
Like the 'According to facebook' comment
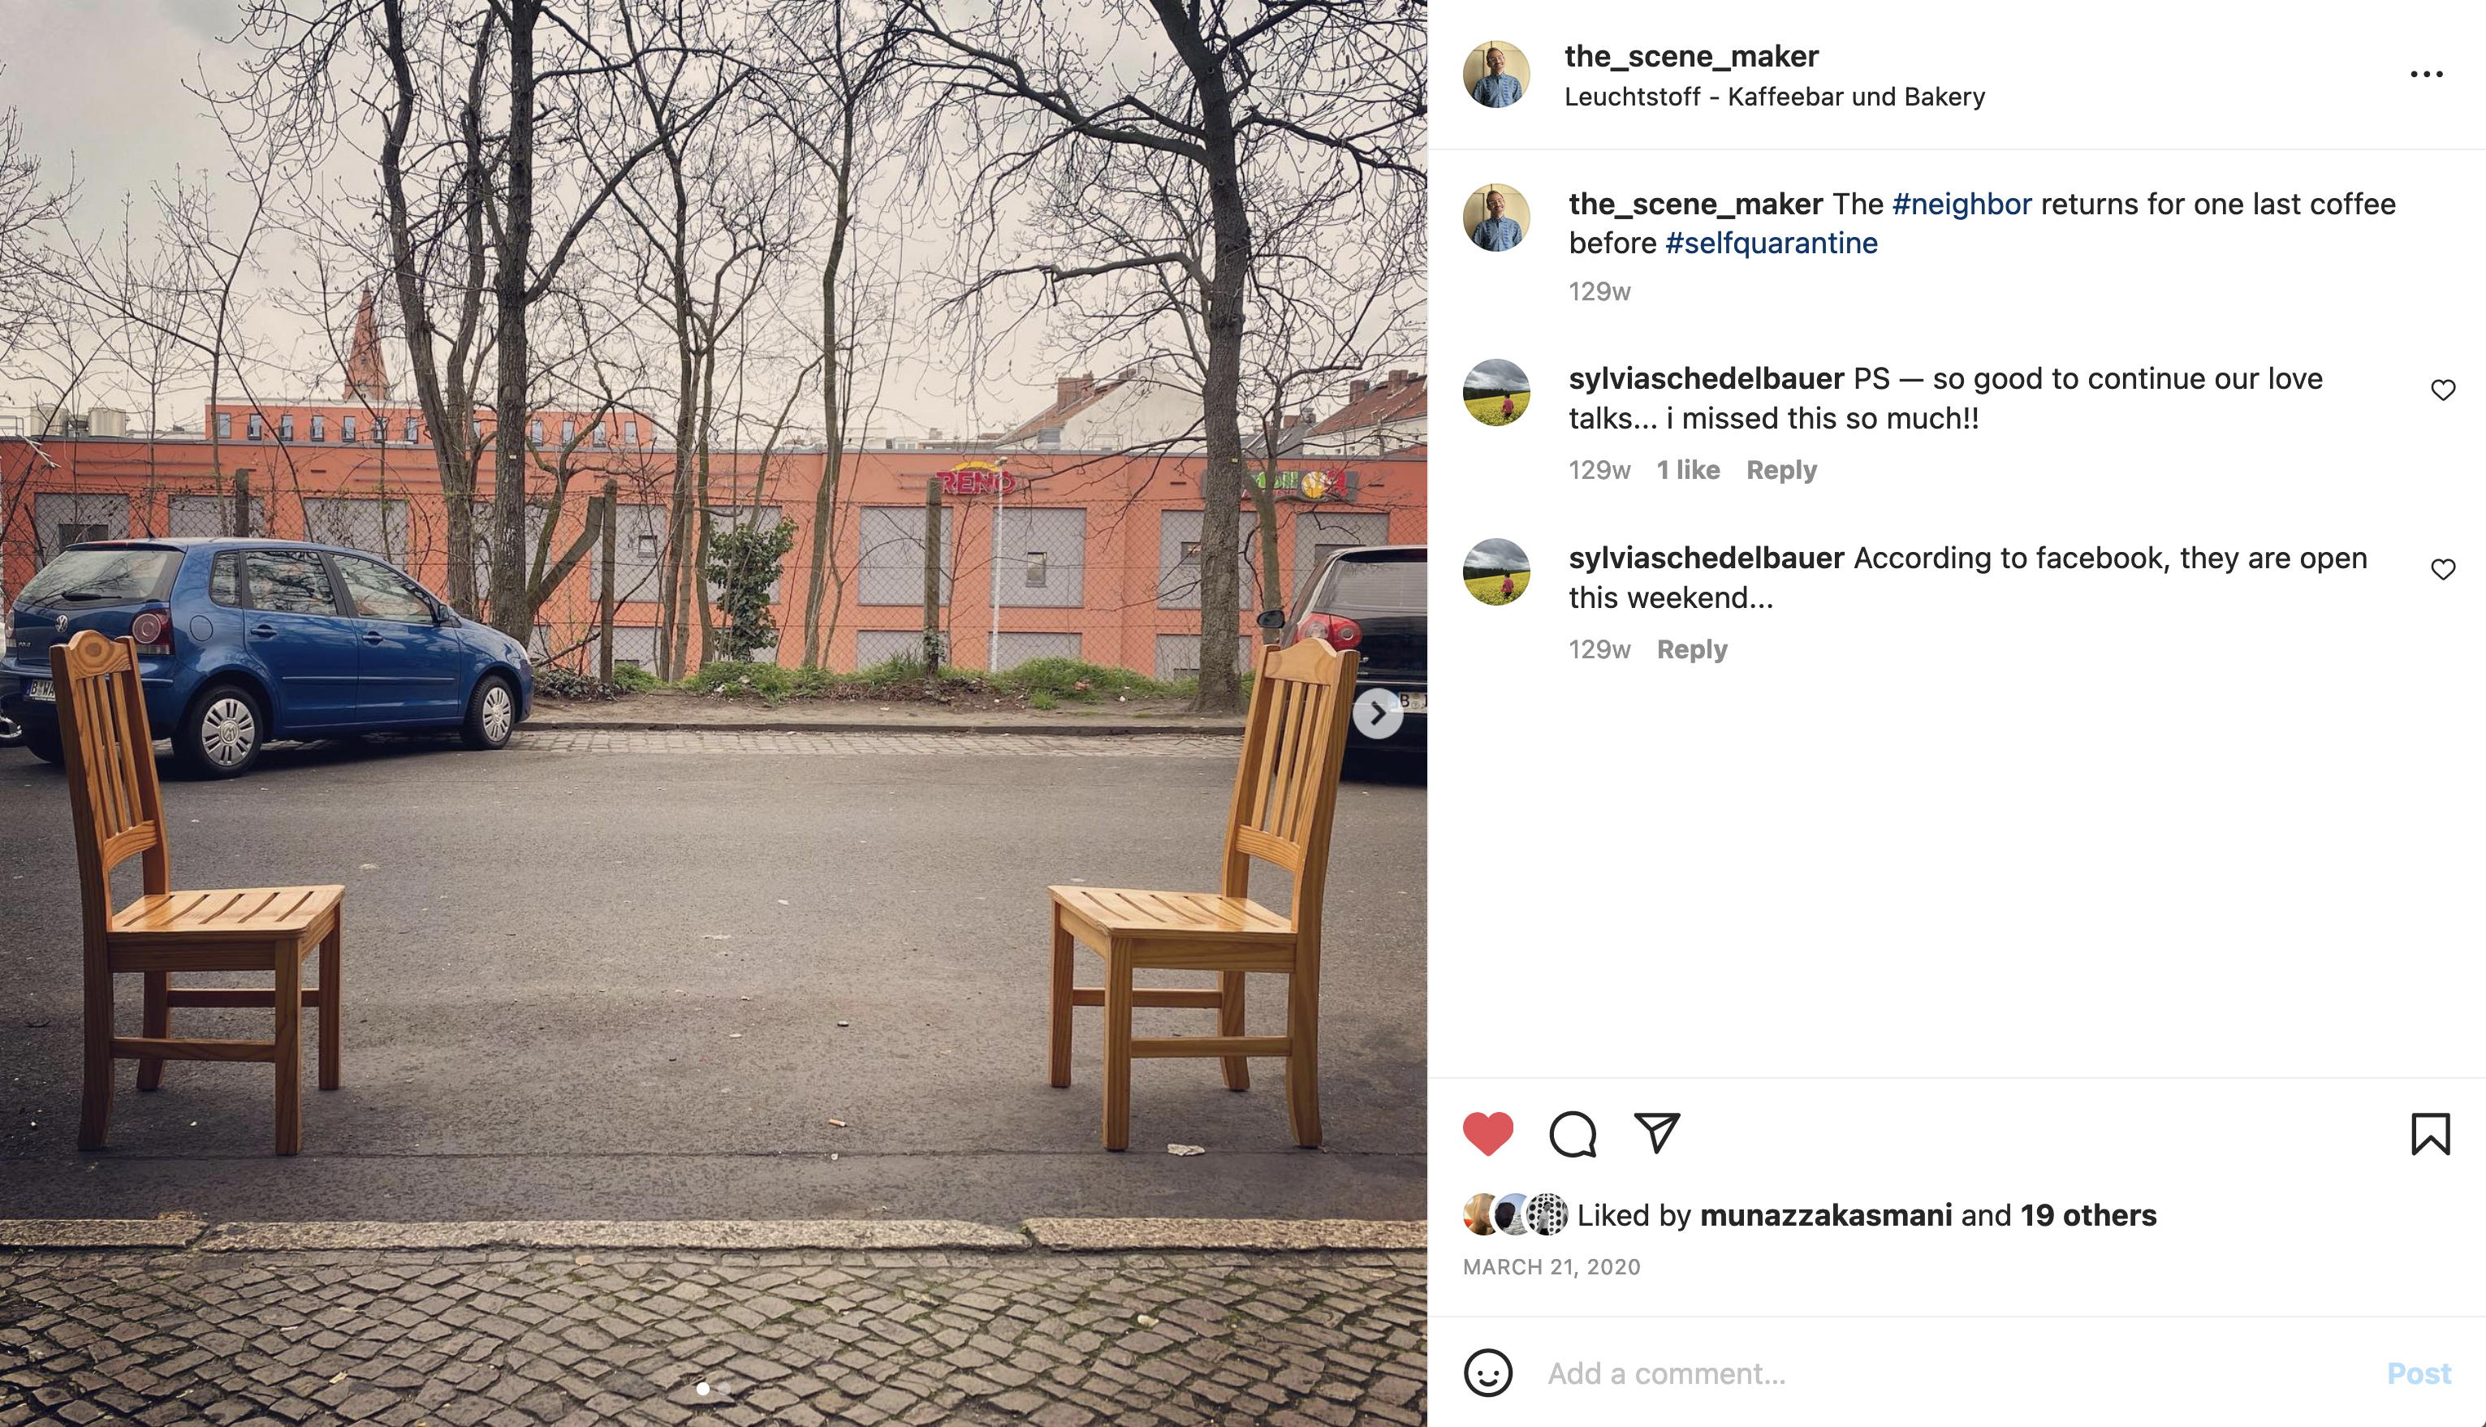(2443, 570)
